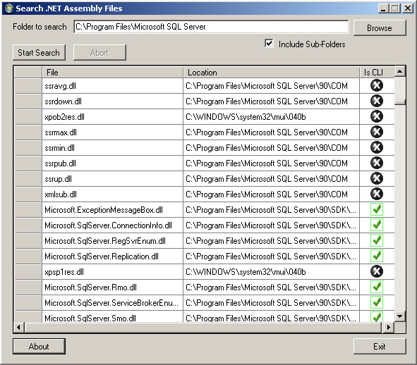Click location cell of ssrmin.dll row
Viewport: 417px width, 365px height.
(x=271, y=147)
